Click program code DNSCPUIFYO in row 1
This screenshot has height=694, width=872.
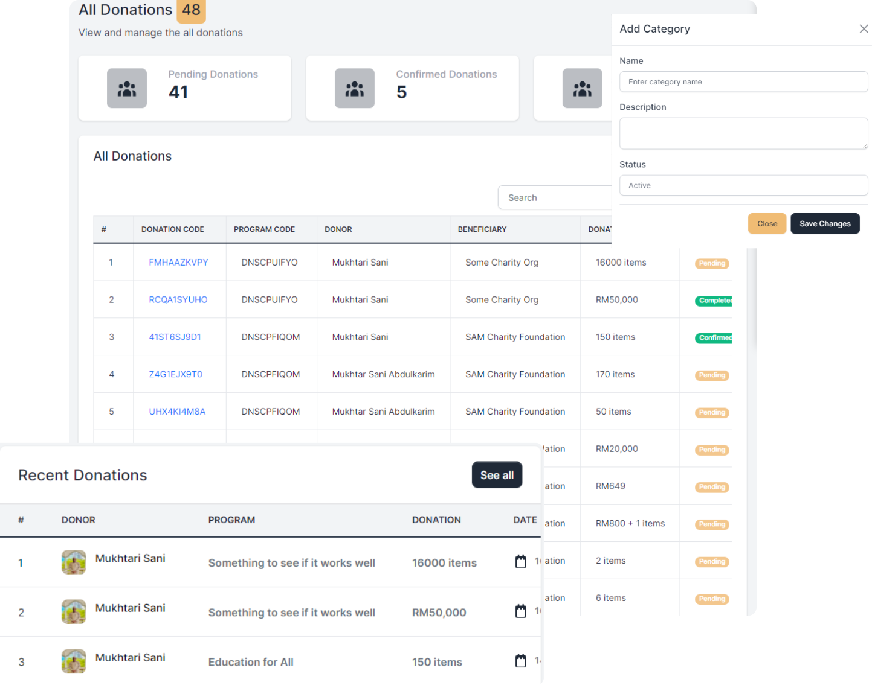pos(270,263)
